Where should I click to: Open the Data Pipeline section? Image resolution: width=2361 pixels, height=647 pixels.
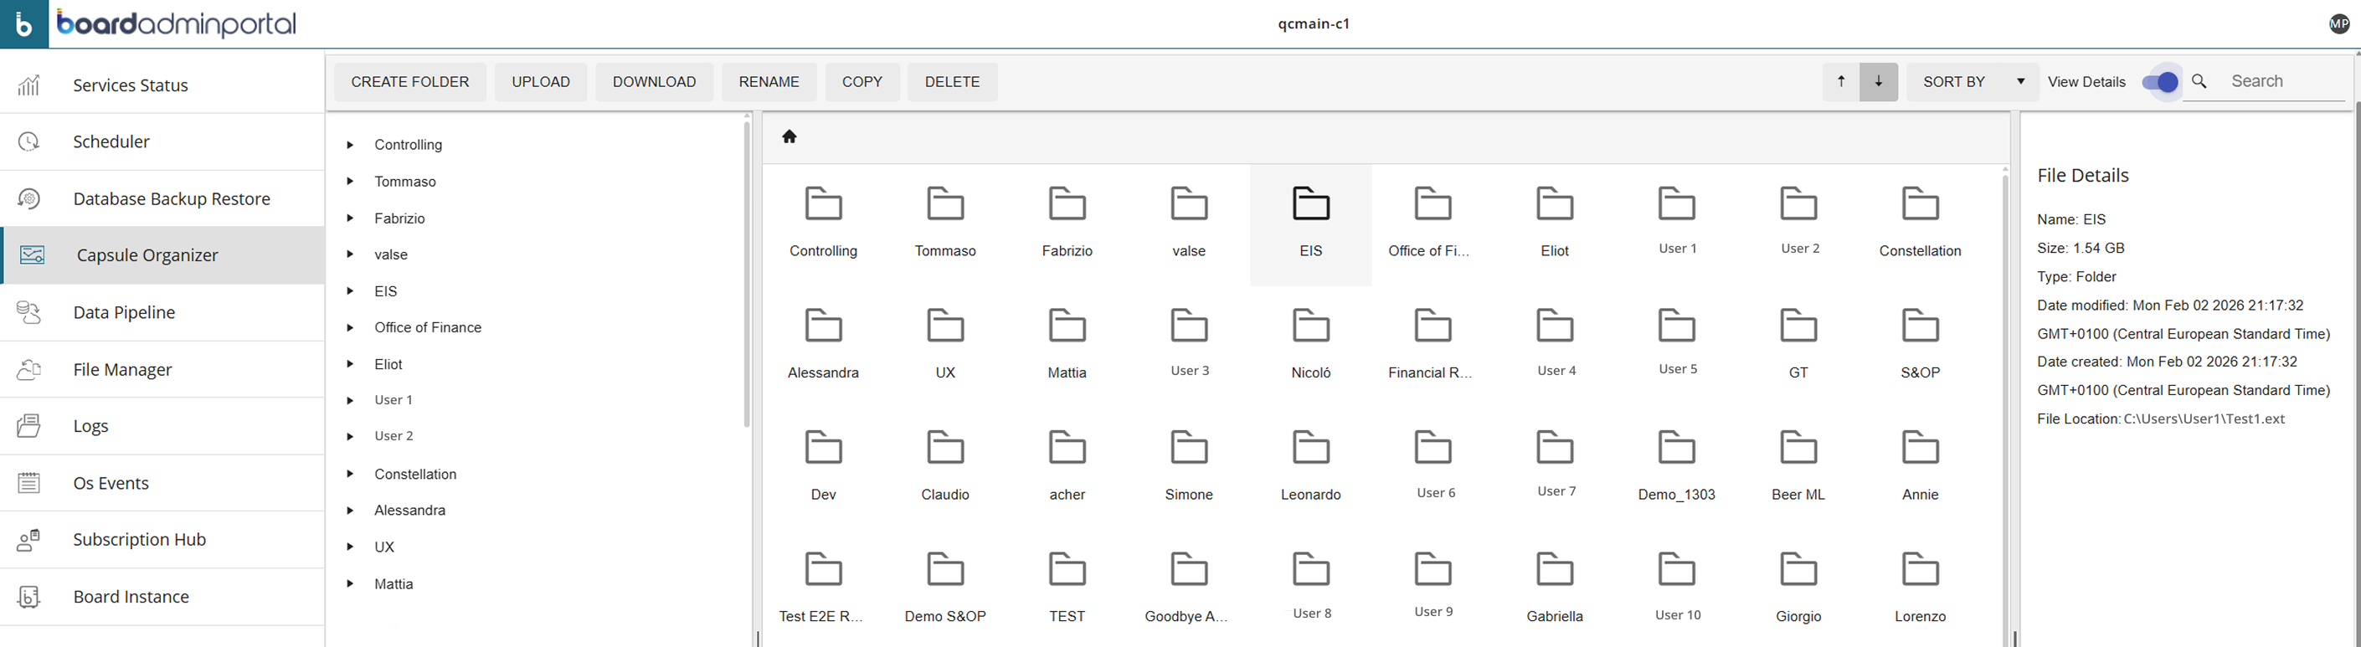[x=162, y=312]
